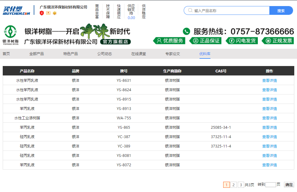Viewport: 297px width, 192px height.
Task: Click the grade code YS-8915
Action: tap(124, 99)
